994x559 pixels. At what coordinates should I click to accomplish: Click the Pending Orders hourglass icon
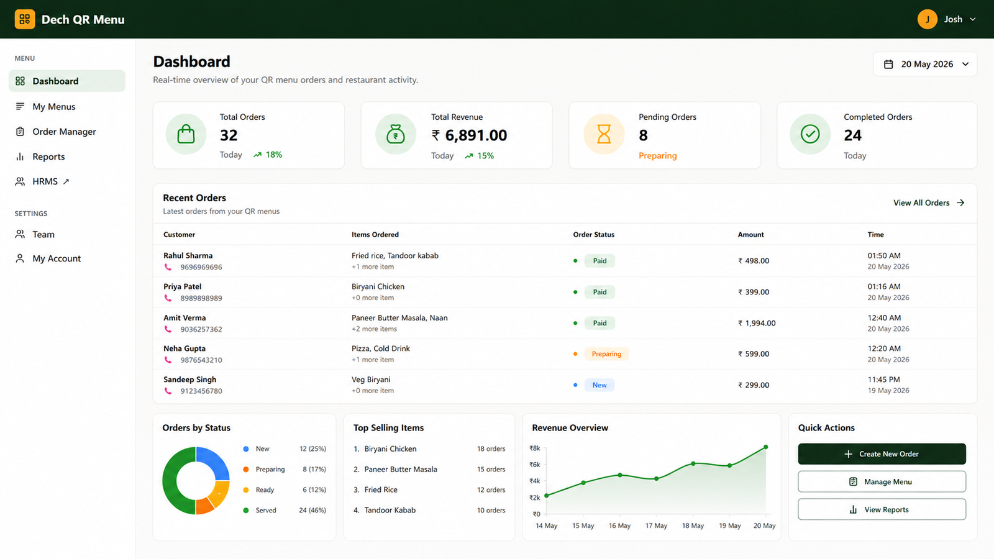(604, 134)
